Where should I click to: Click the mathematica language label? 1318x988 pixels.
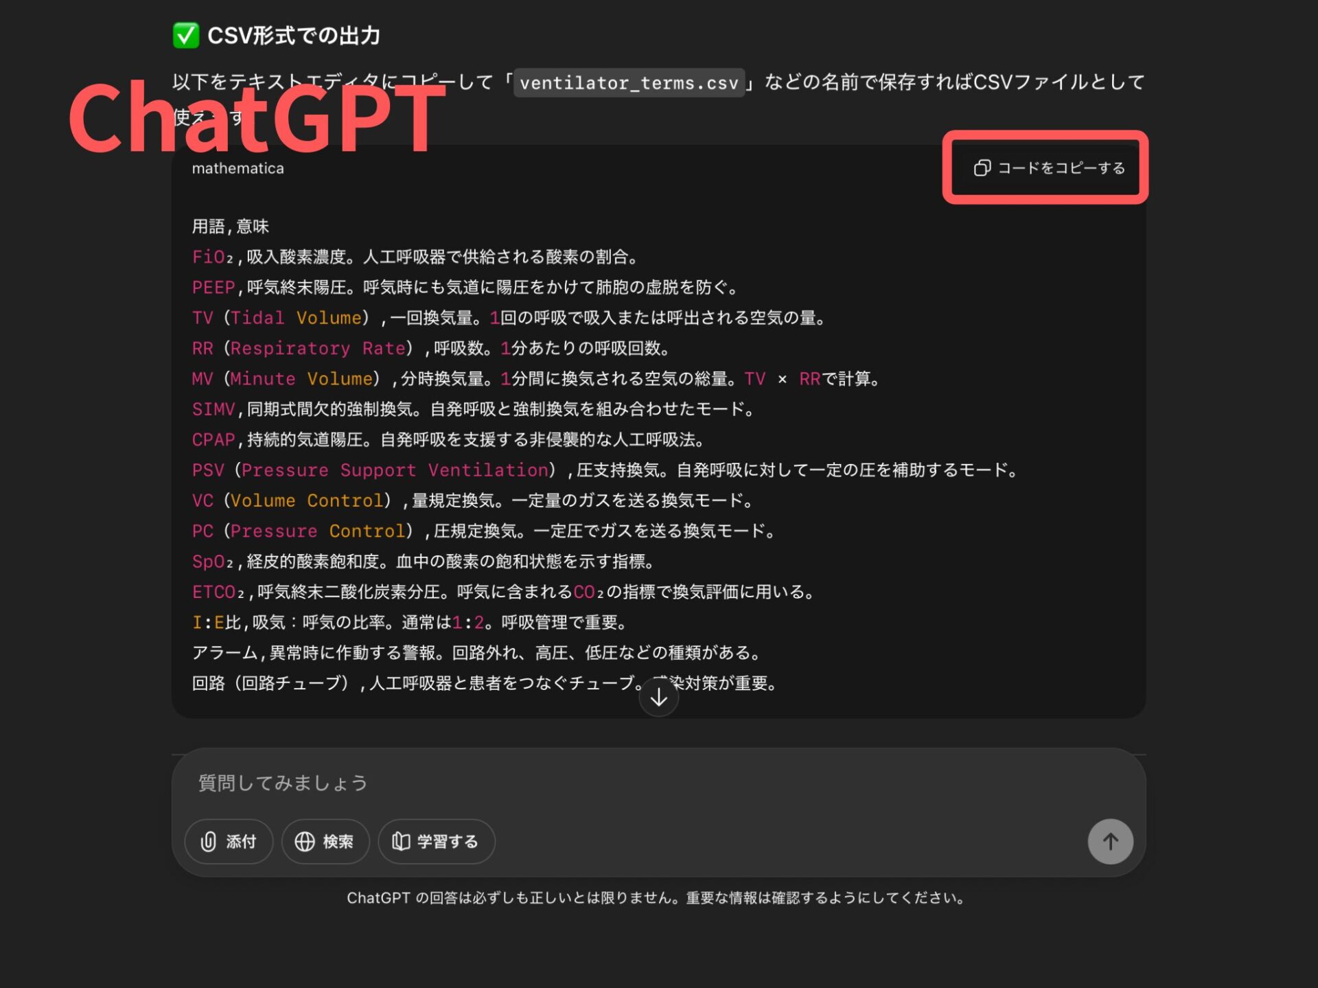click(x=238, y=168)
